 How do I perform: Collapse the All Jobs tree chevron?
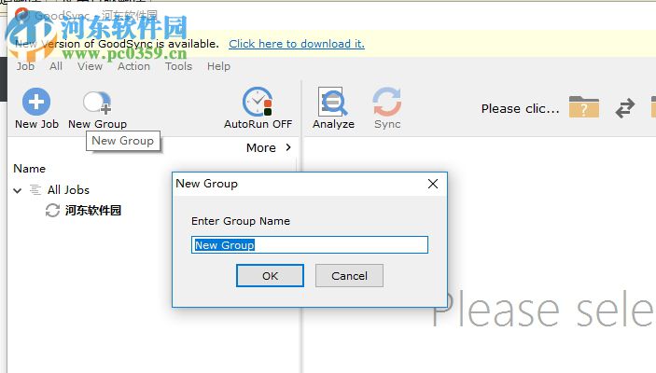(17, 190)
